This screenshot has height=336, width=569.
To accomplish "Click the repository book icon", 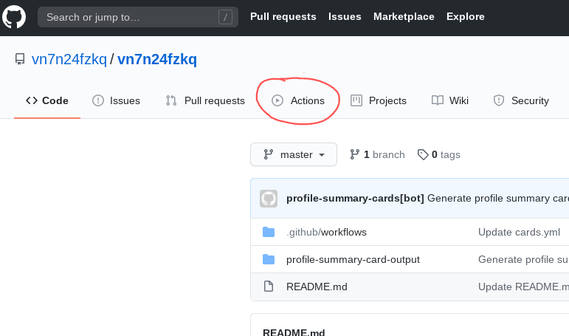I will pyautogui.click(x=20, y=60).
